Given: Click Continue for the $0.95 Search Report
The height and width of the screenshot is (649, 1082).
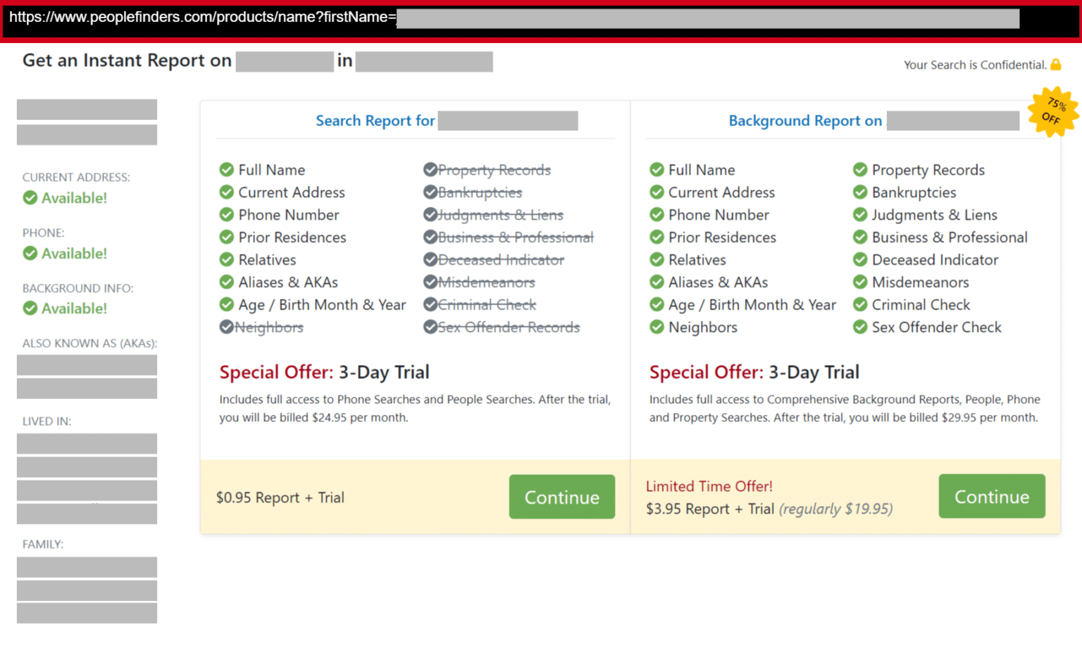Looking at the screenshot, I should (x=561, y=497).
